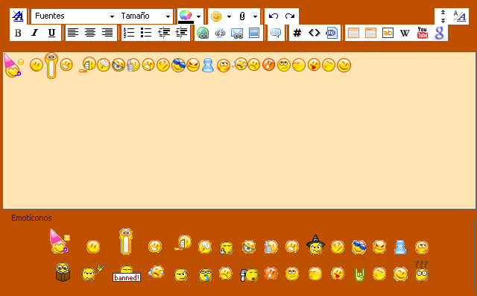
Task: Insert fist-shaking angry emoticon
Action: point(92,273)
